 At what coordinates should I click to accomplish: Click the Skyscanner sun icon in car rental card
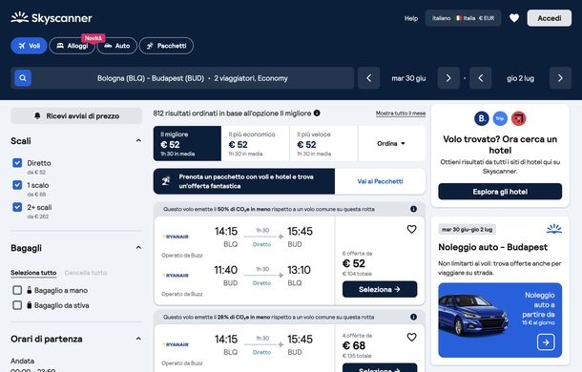[554, 229]
